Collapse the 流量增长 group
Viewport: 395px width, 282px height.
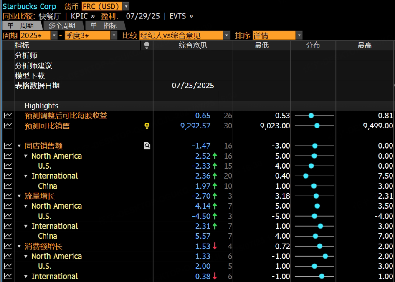click(19, 196)
